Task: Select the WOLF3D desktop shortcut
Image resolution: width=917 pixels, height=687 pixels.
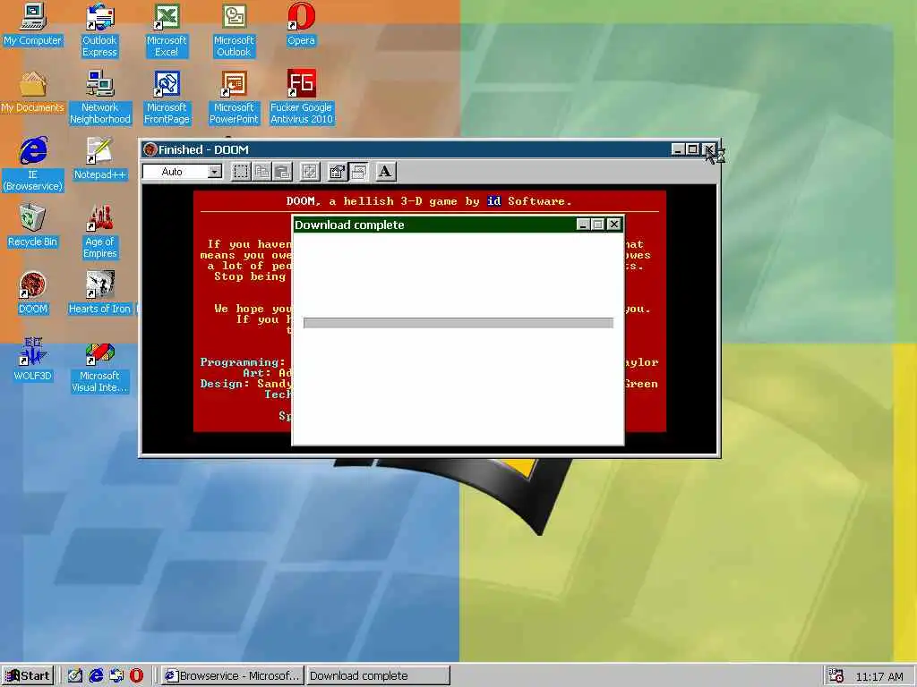Action: click(x=33, y=360)
